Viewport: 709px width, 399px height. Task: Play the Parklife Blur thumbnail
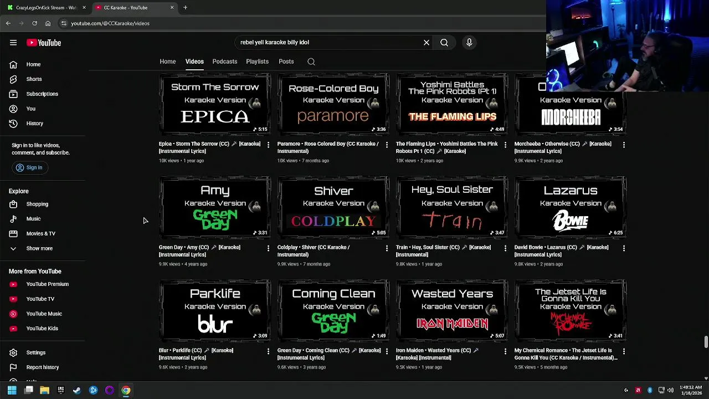tap(215, 310)
